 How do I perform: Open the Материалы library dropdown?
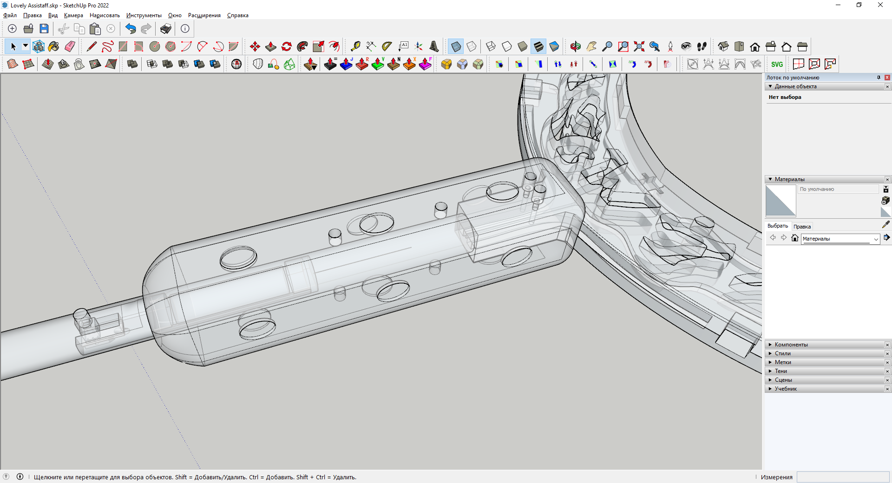(876, 239)
